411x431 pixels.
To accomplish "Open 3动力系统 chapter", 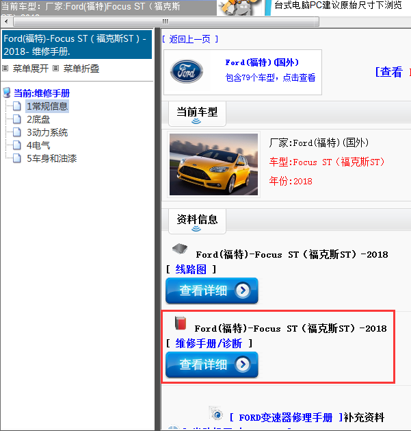I will 47,132.
